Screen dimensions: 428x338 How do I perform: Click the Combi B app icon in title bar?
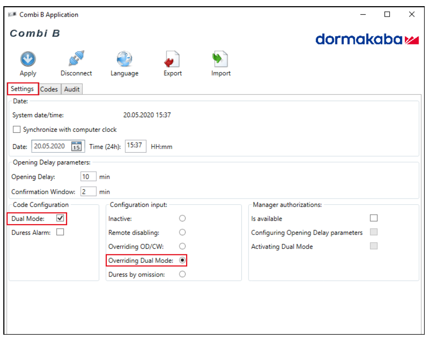click(12, 15)
